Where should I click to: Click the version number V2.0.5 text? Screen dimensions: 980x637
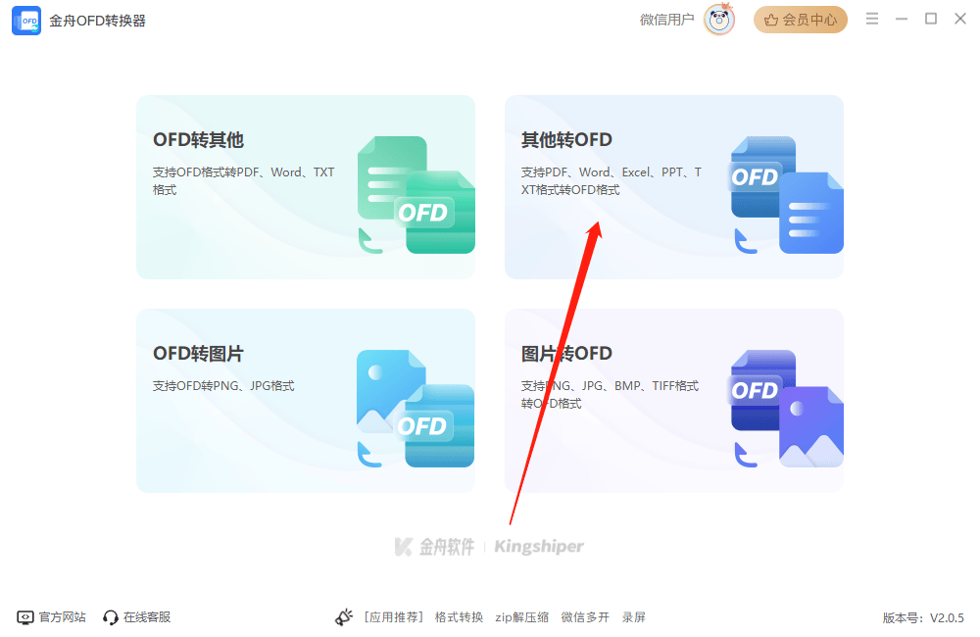tap(947, 617)
